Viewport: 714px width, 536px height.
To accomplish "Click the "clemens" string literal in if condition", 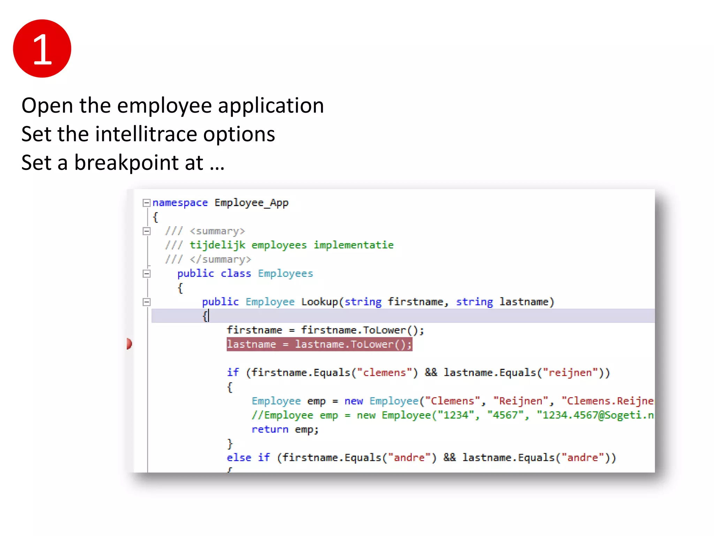I will pos(385,373).
